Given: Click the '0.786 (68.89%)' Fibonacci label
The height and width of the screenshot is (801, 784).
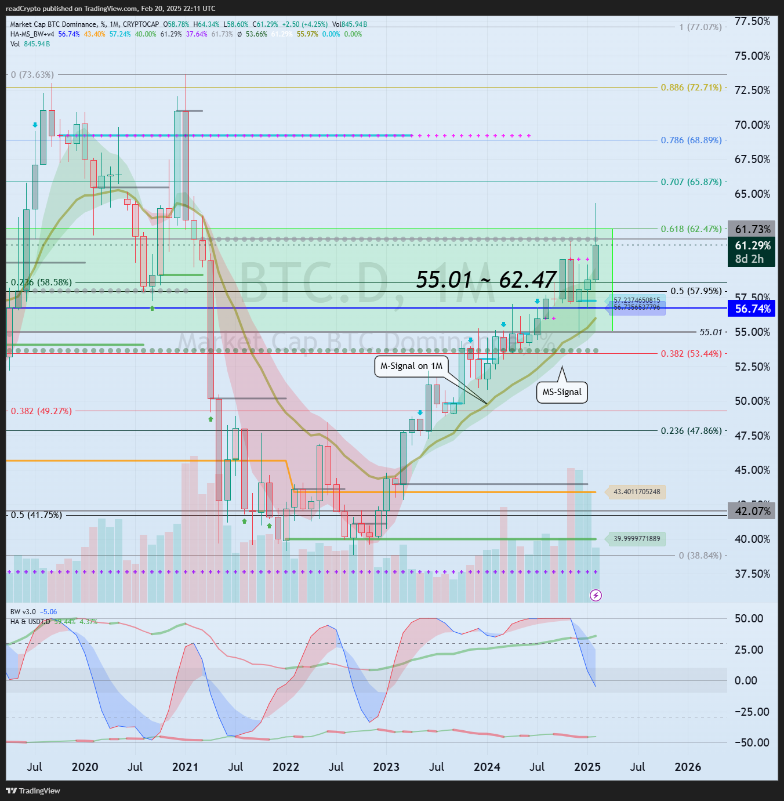Looking at the screenshot, I should (x=691, y=140).
